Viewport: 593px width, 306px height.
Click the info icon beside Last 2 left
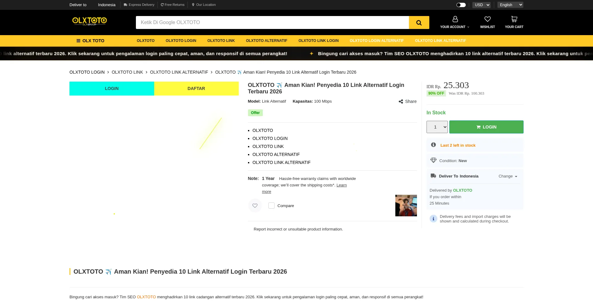[x=433, y=145]
